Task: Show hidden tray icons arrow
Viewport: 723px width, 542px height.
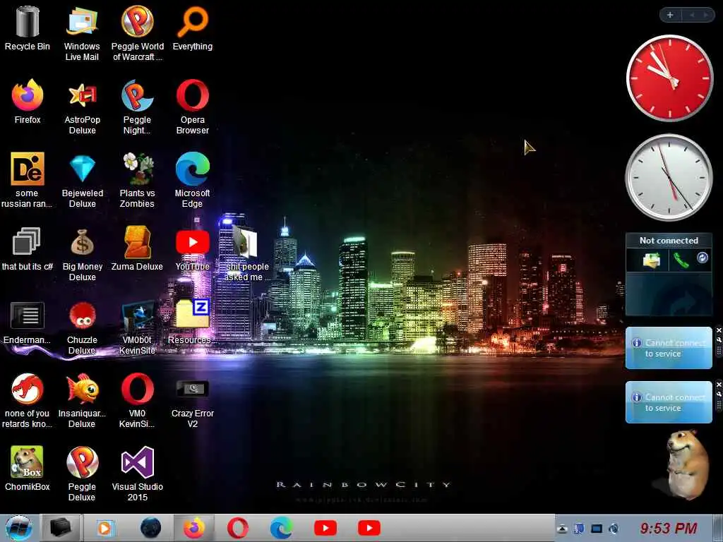Action: click(561, 529)
